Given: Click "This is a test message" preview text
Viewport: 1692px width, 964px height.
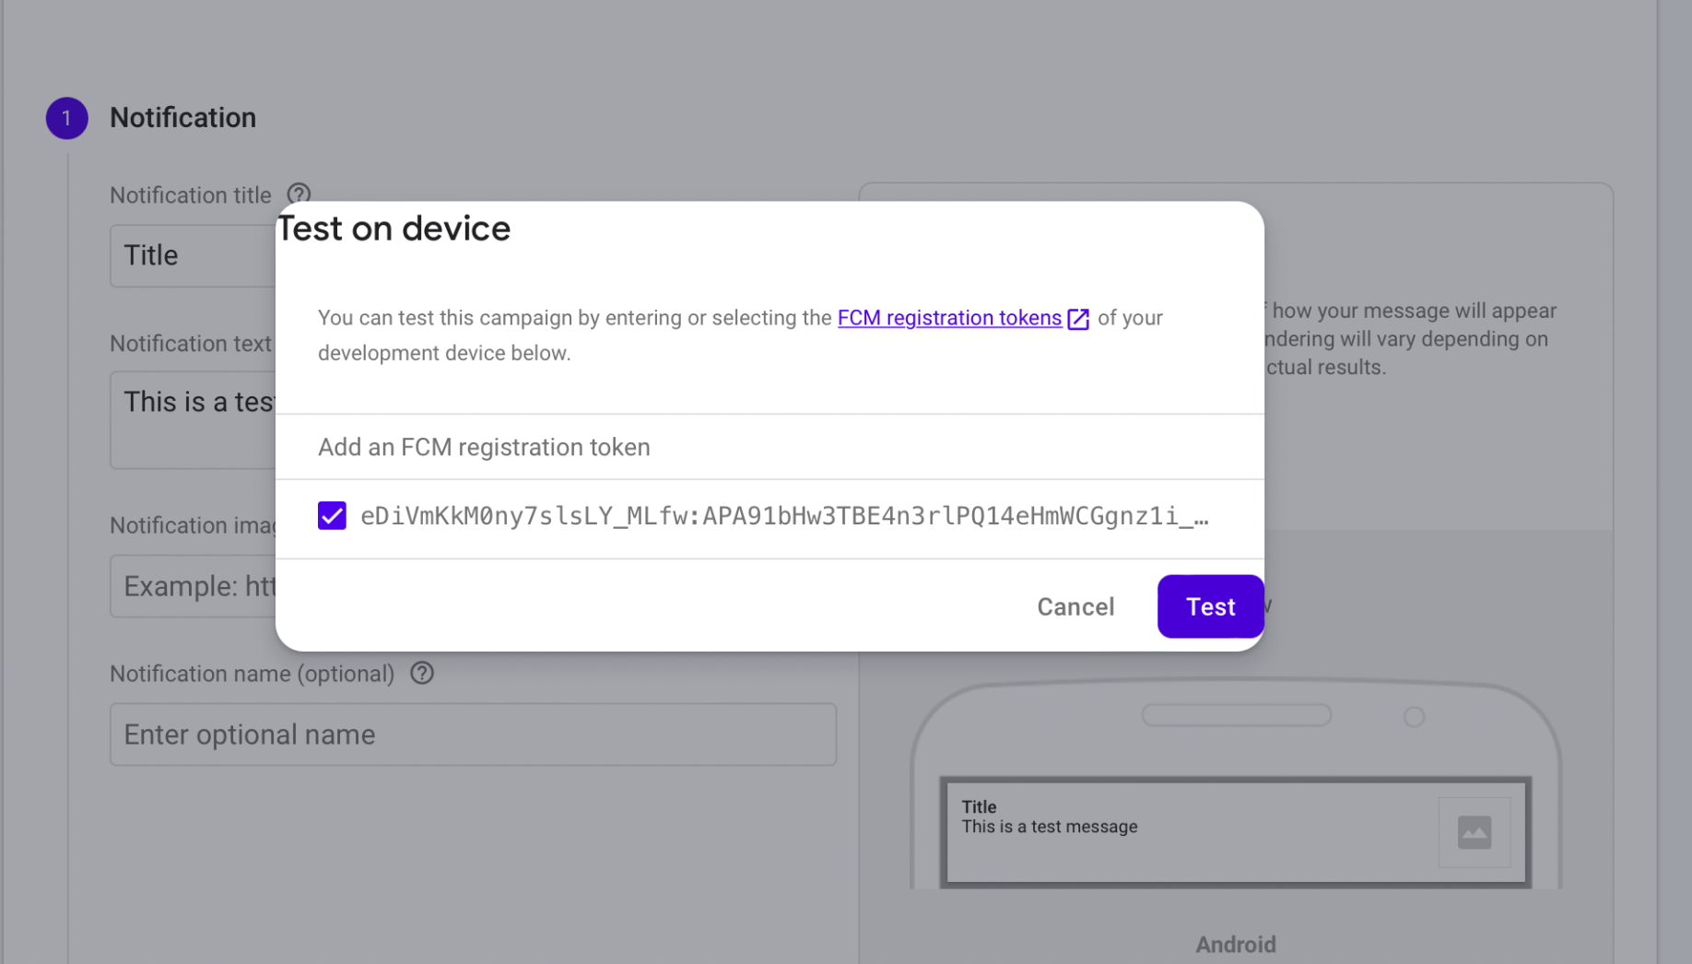Looking at the screenshot, I should click(1049, 827).
